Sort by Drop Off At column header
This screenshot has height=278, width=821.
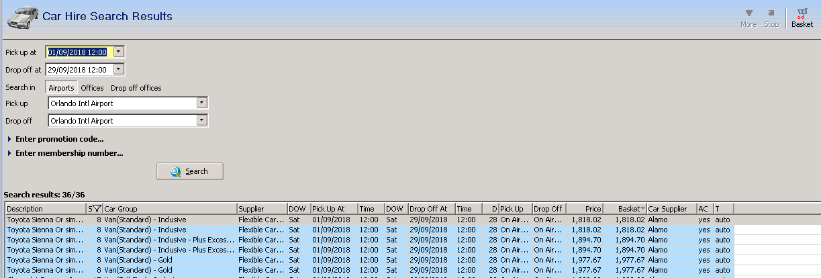(432, 209)
